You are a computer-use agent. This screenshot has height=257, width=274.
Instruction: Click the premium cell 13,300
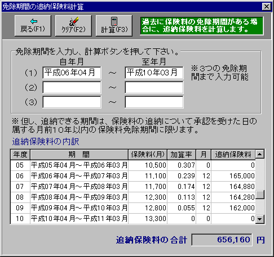tap(148, 219)
